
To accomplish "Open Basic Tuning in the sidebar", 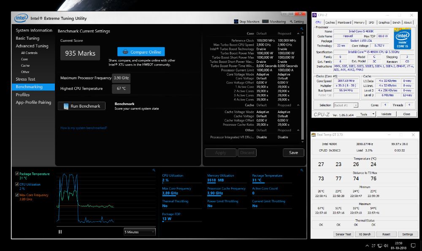I will click(x=27, y=38).
